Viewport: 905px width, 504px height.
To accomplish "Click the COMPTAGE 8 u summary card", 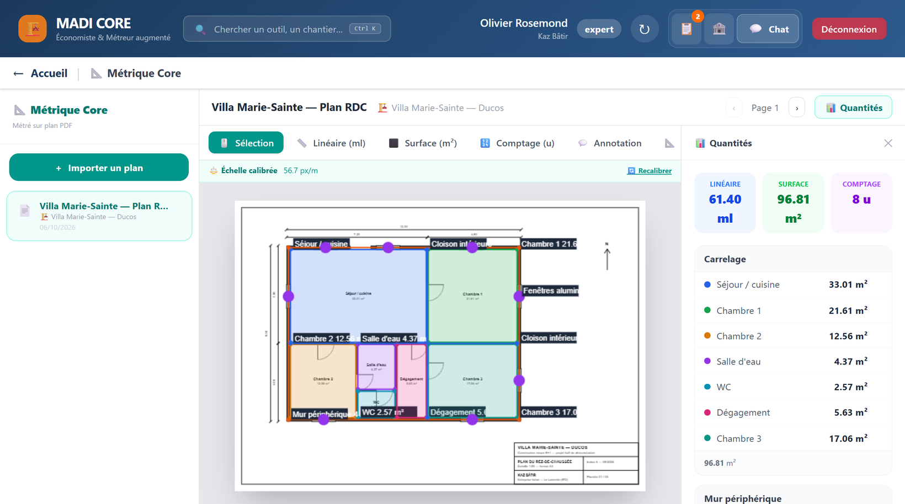I will [861, 202].
